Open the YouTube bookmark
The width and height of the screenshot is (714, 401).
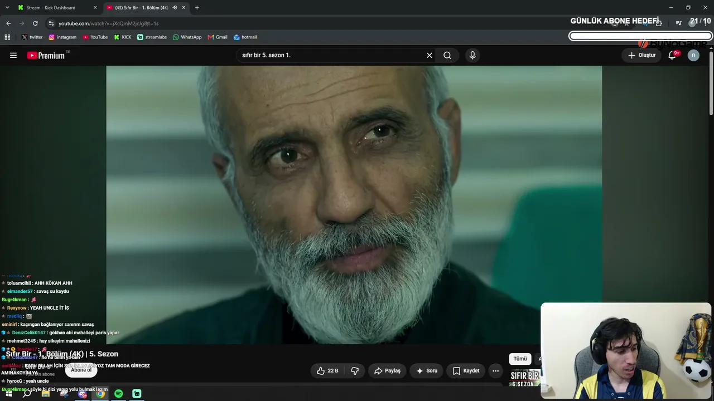point(95,37)
